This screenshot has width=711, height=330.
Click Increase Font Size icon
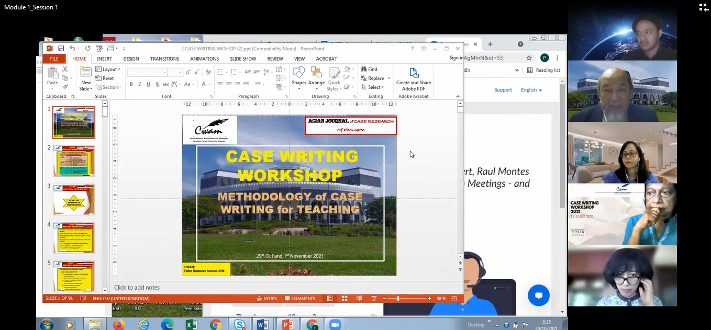[188, 72]
